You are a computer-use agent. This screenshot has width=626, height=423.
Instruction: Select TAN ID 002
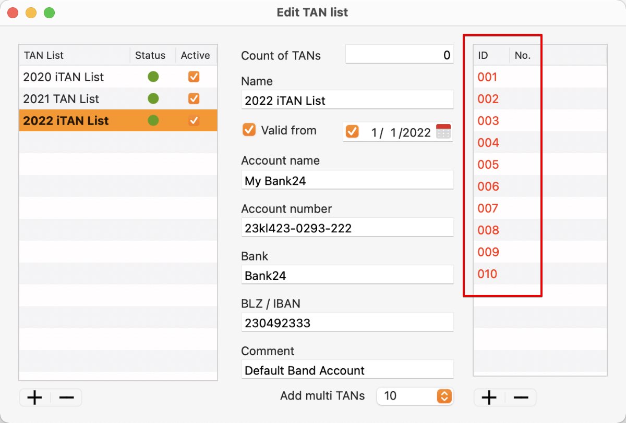point(540,98)
